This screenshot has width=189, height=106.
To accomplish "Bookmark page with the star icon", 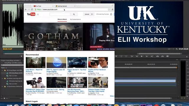I will [x=109, y=9].
